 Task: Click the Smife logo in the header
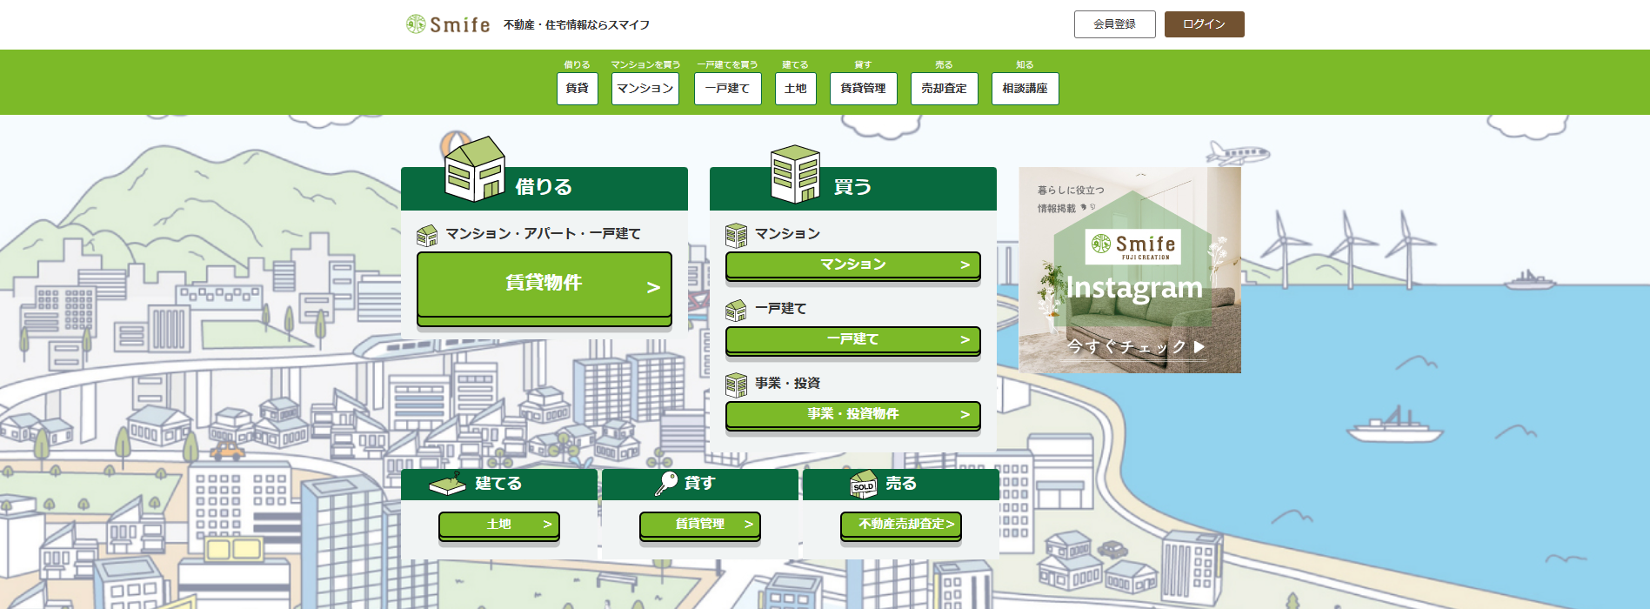click(x=448, y=24)
